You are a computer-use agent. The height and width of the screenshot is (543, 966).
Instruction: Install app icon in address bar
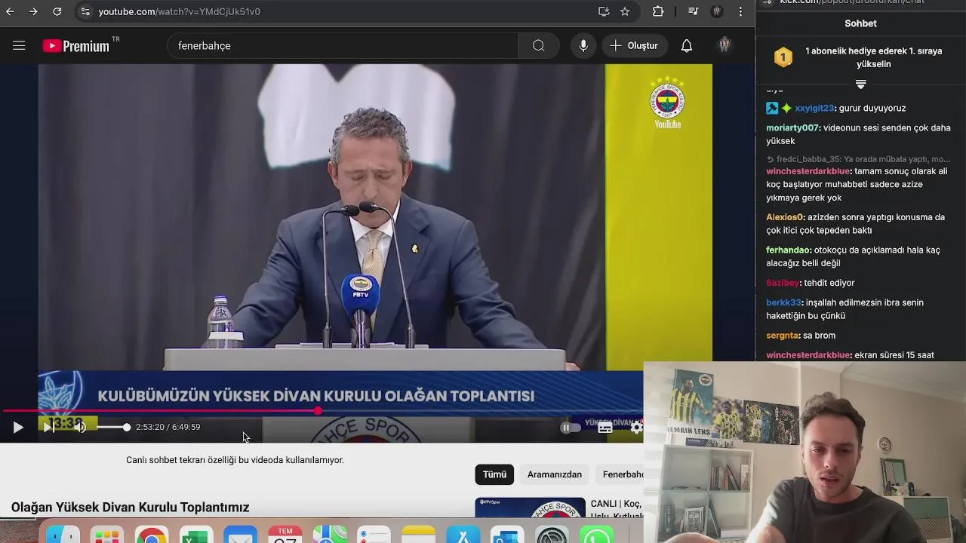click(x=604, y=11)
